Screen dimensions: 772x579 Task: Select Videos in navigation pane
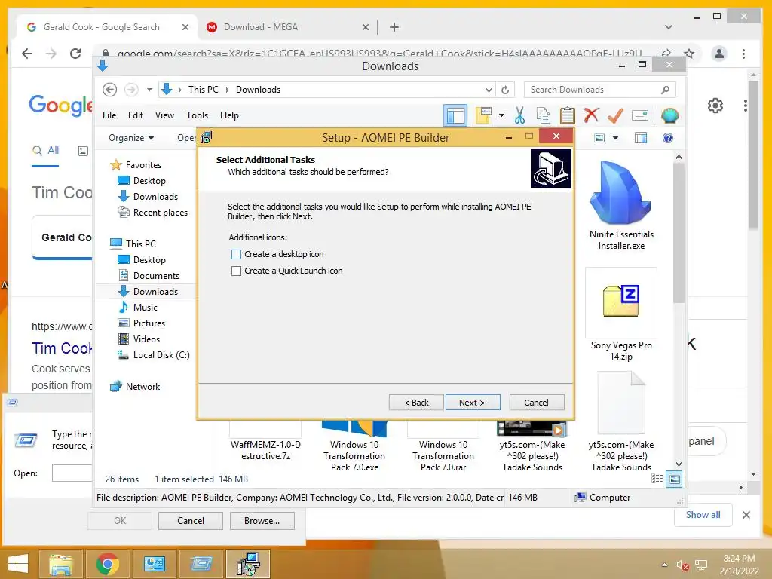pyautogui.click(x=146, y=339)
